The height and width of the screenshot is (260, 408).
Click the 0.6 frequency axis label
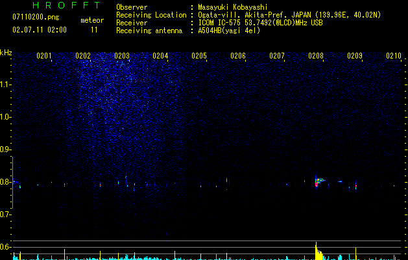(5, 247)
